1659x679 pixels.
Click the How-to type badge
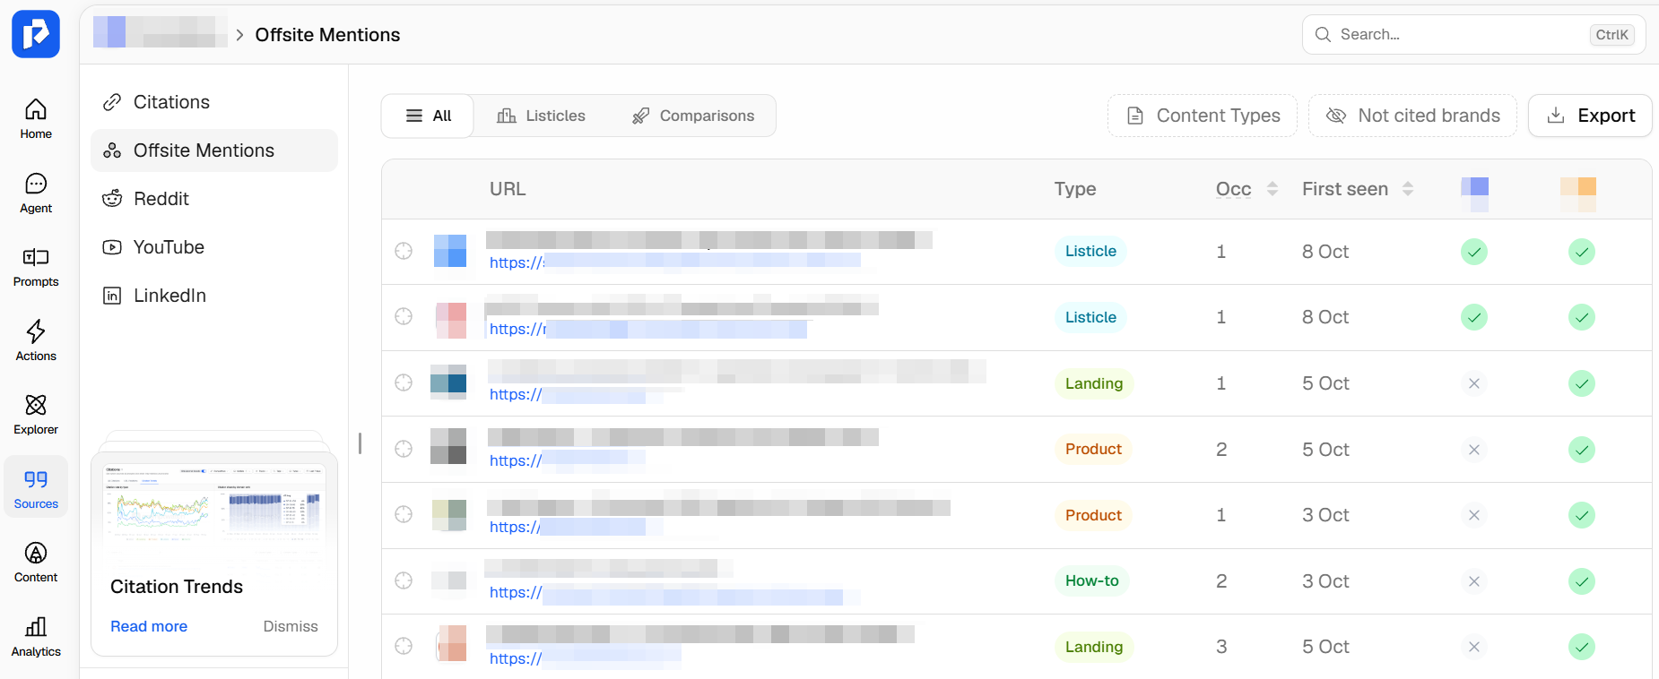pos(1091,580)
